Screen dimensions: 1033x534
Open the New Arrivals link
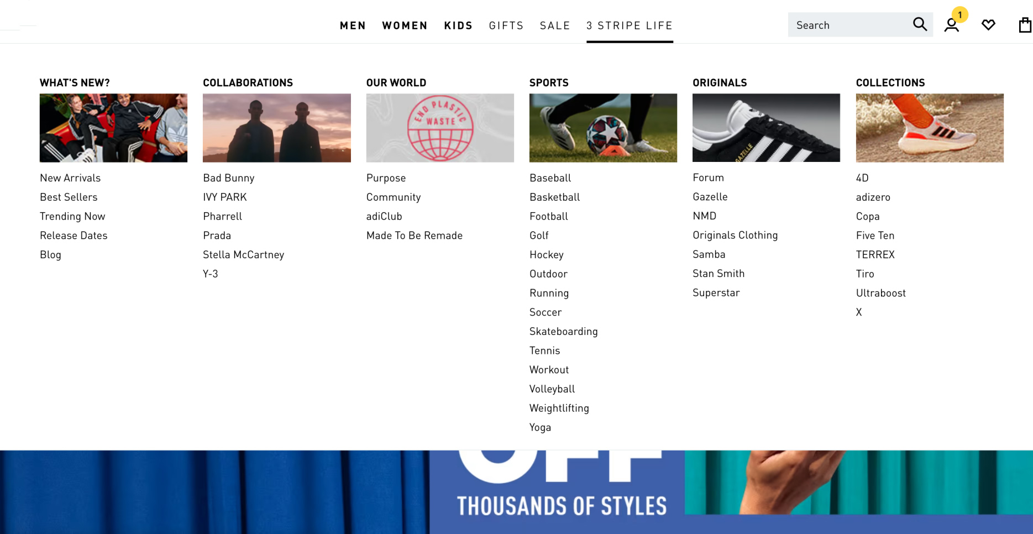click(x=70, y=178)
